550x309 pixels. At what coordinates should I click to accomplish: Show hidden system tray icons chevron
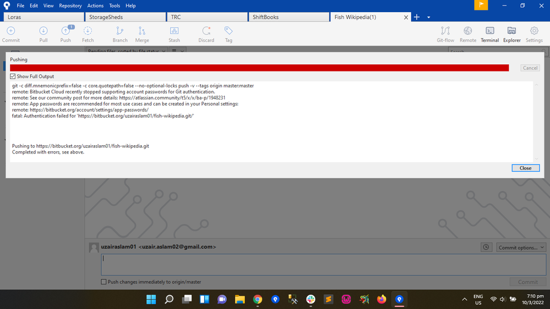click(x=465, y=299)
